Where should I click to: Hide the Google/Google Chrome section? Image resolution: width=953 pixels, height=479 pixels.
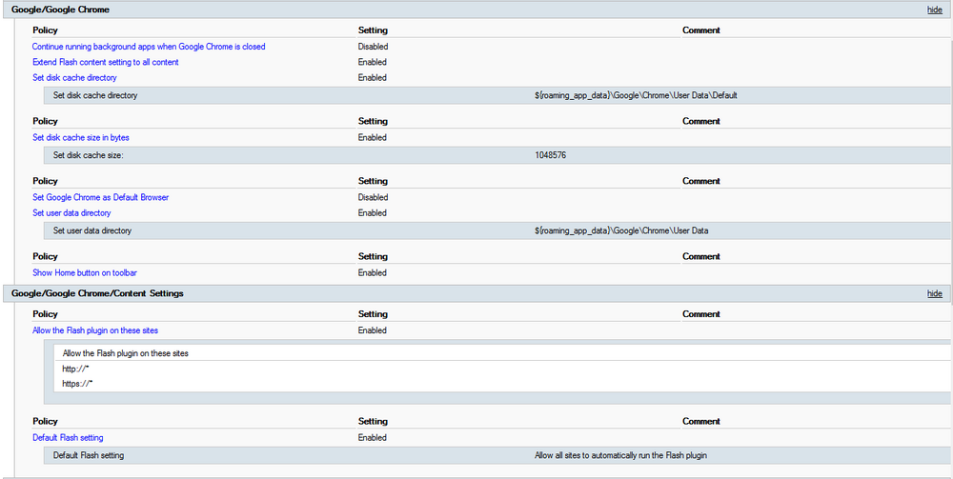point(934,10)
